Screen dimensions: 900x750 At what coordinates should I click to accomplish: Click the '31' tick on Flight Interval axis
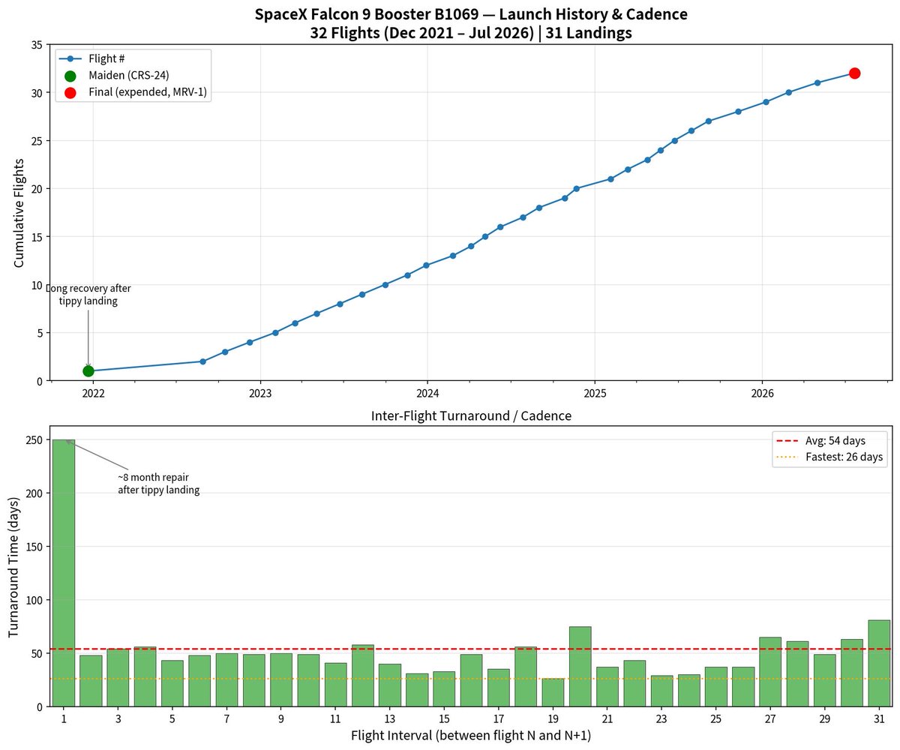pyautogui.click(x=879, y=720)
